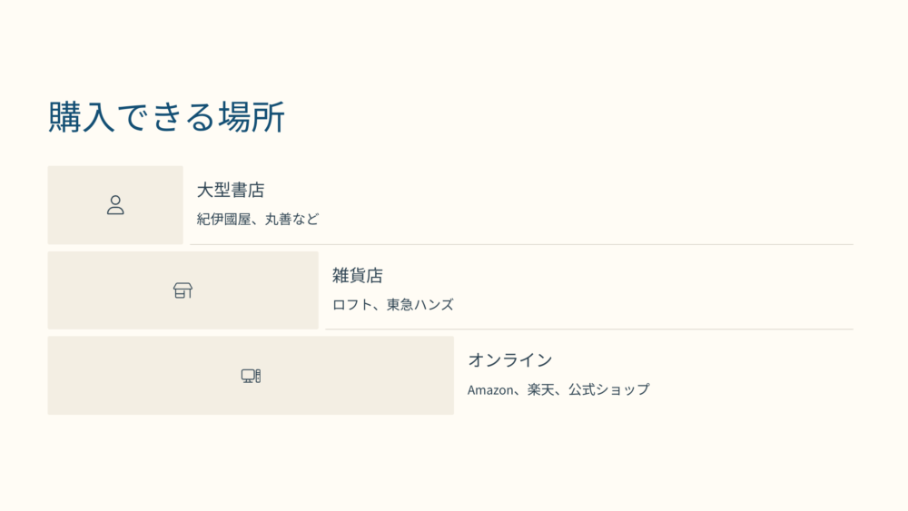
Task: Click the word 楽天 in the list
Action: [x=541, y=390]
